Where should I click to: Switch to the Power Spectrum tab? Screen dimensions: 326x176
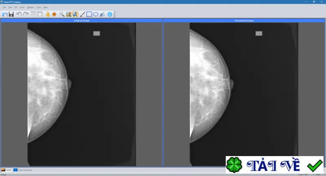tap(23, 170)
